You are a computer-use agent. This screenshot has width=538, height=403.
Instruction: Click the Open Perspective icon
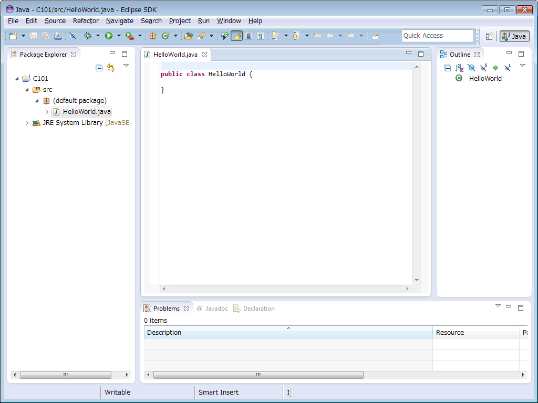tap(490, 36)
